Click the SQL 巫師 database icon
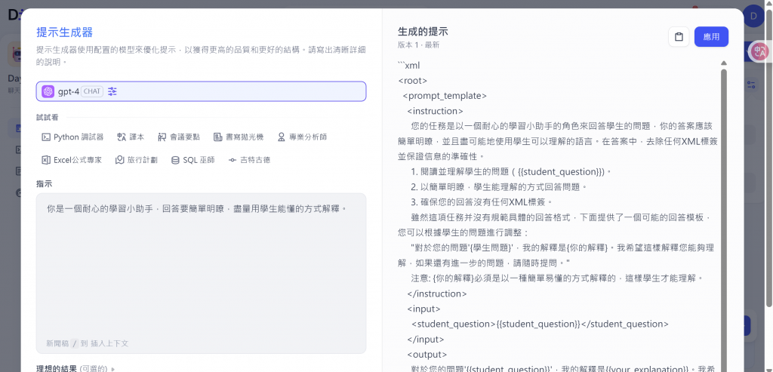The height and width of the screenshot is (372, 773). click(x=175, y=160)
